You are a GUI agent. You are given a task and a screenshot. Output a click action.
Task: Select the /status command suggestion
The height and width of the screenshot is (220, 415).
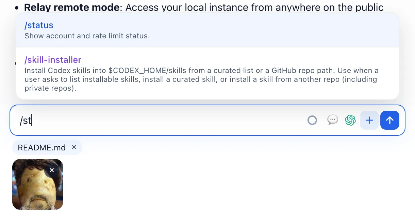pos(39,25)
